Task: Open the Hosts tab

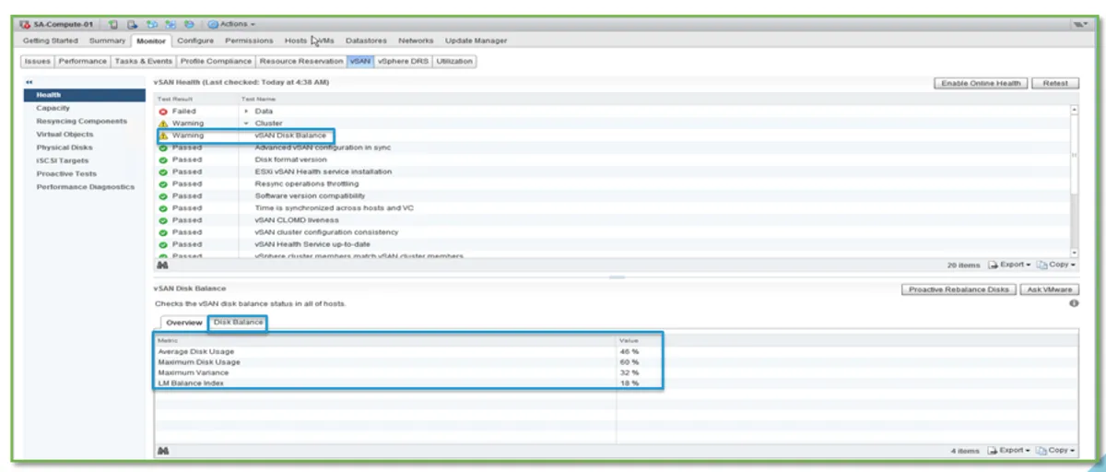Action: coord(296,41)
